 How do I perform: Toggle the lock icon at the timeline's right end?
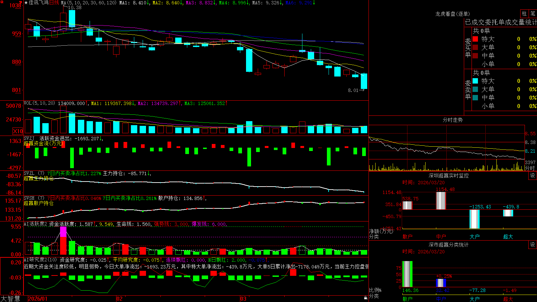pyautogui.click(x=365, y=298)
